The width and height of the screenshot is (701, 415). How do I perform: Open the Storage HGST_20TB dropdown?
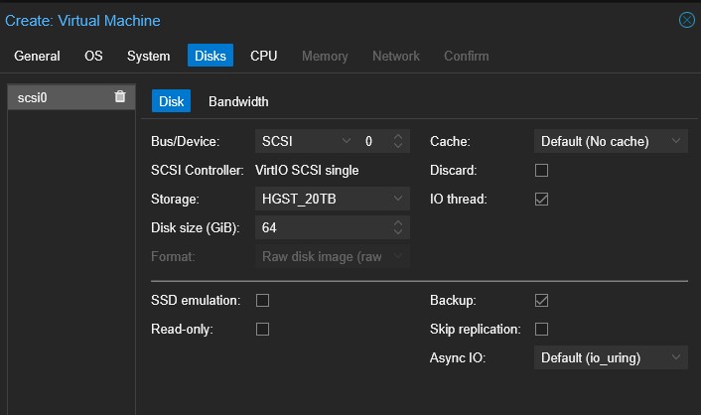pyautogui.click(x=333, y=199)
